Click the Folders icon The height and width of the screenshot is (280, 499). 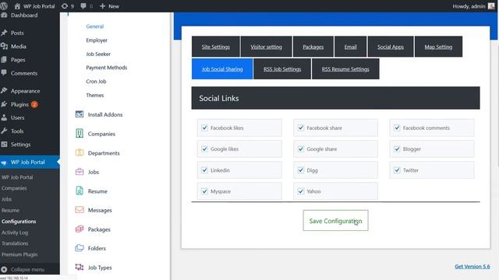(80, 248)
